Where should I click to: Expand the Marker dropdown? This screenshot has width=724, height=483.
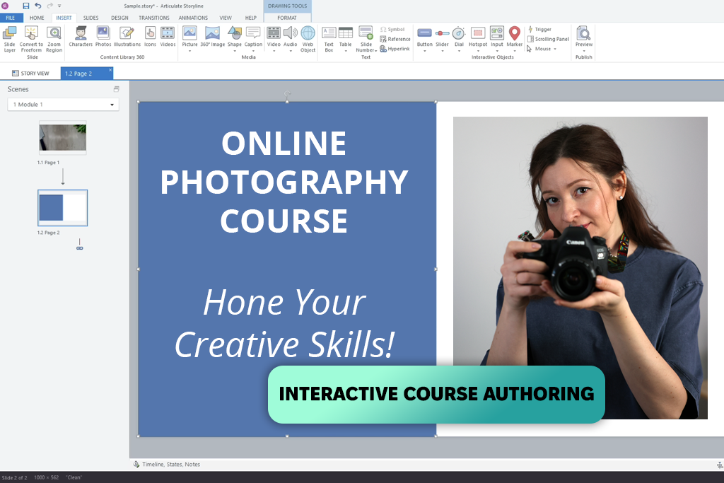514,50
